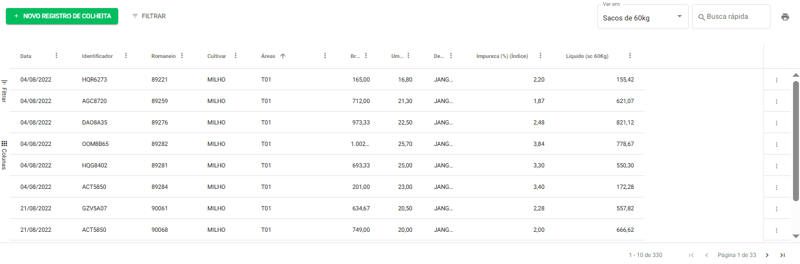
Task: Open the Identificador column options icon
Action: point(126,56)
